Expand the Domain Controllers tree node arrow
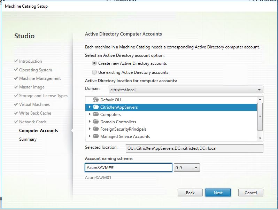This screenshot has height=210, width=278. click(90, 122)
